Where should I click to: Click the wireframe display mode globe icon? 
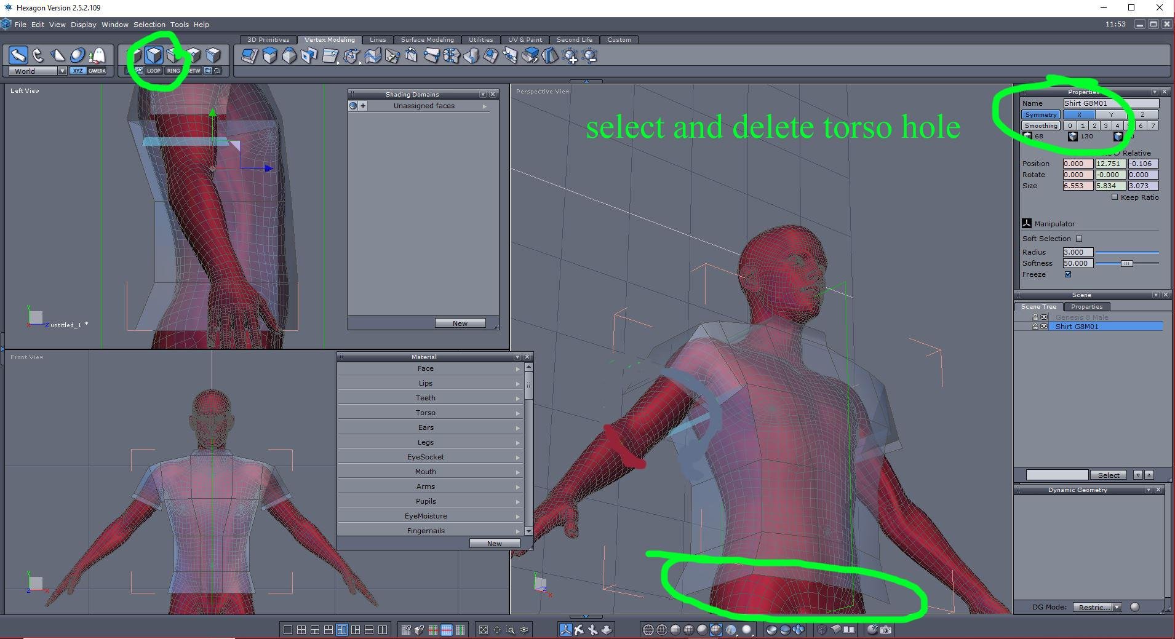[x=648, y=630]
